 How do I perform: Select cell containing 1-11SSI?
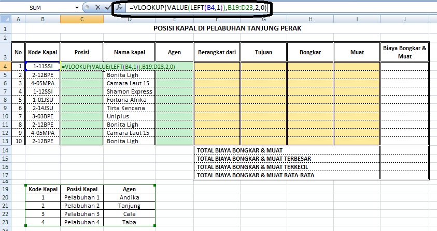coord(43,67)
